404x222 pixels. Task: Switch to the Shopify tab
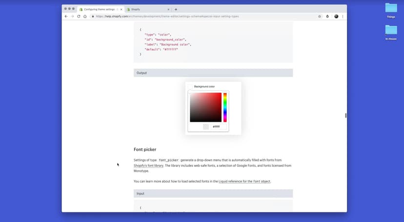coord(146,9)
